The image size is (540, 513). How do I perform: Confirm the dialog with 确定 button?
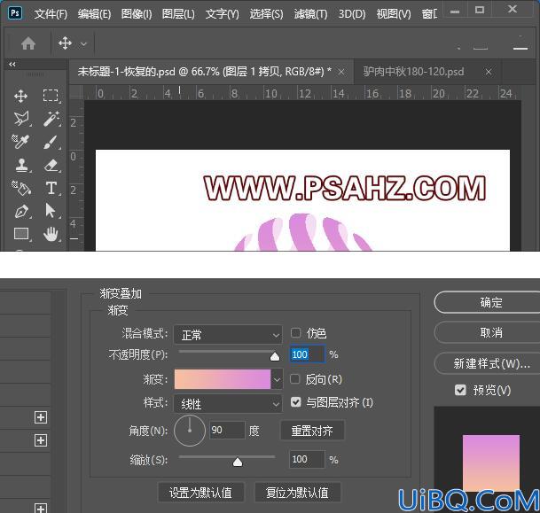pos(487,302)
